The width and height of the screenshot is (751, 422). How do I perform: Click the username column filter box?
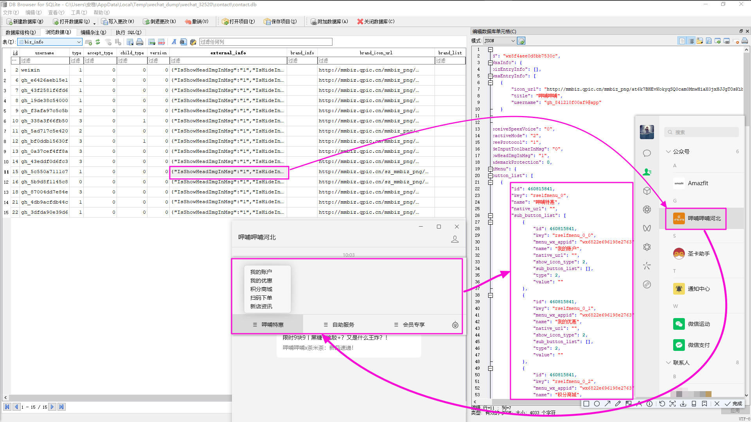click(45, 61)
